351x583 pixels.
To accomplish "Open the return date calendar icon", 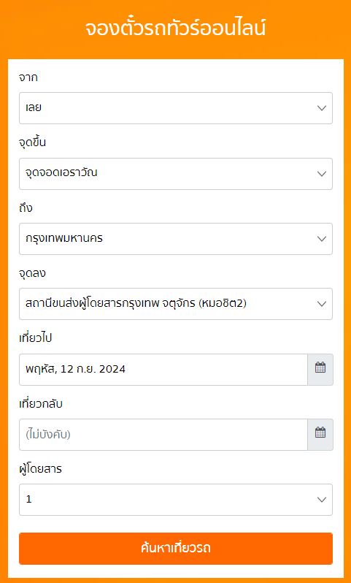I will 320,434.
